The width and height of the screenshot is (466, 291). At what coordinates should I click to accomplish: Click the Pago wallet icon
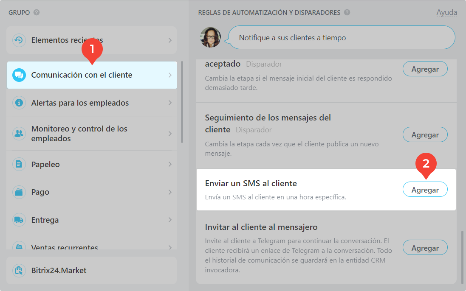(19, 192)
